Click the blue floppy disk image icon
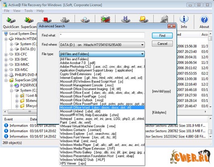Viewport: 214px width, 167px height. (126, 19)
